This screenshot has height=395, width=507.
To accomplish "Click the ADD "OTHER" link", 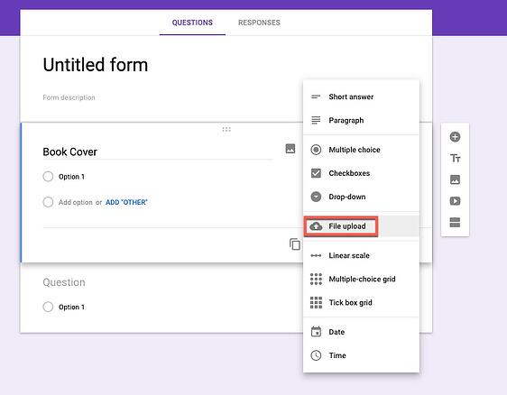I will (x=126, y=202).
